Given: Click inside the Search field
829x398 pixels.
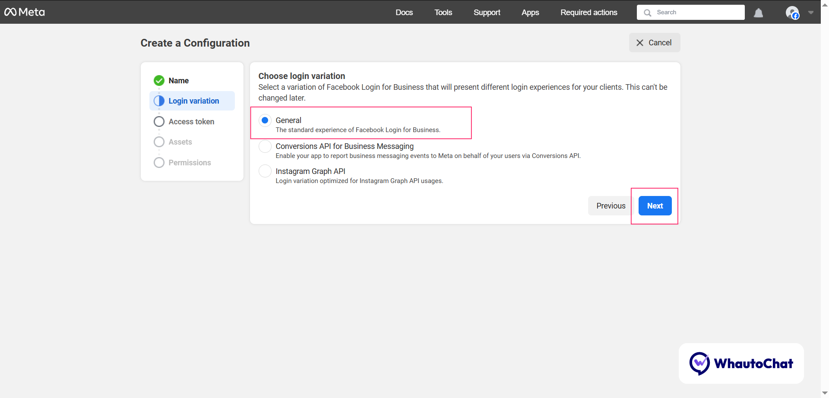Looking at the screenshot, I should point(691,12).
